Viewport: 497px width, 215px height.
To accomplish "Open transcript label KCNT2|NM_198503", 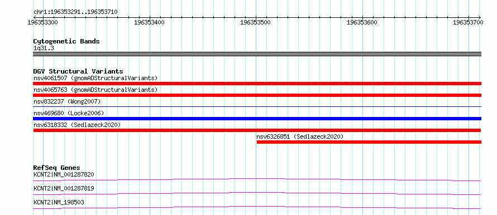I will point(59,202).
